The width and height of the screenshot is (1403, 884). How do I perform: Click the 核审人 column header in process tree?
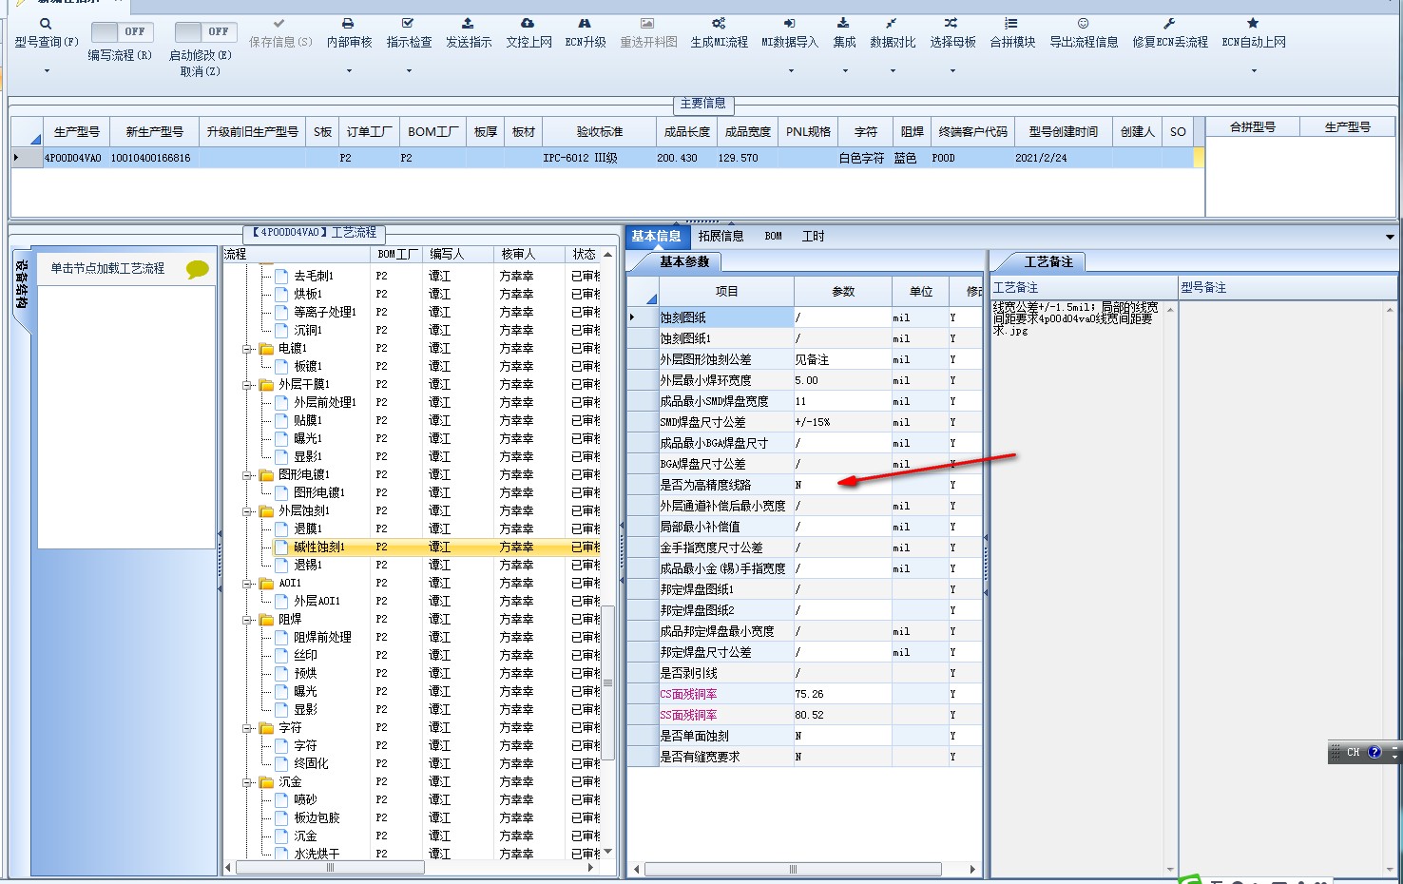[528, 255]
